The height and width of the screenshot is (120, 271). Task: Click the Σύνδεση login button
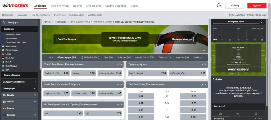click(x=234, y=6)
